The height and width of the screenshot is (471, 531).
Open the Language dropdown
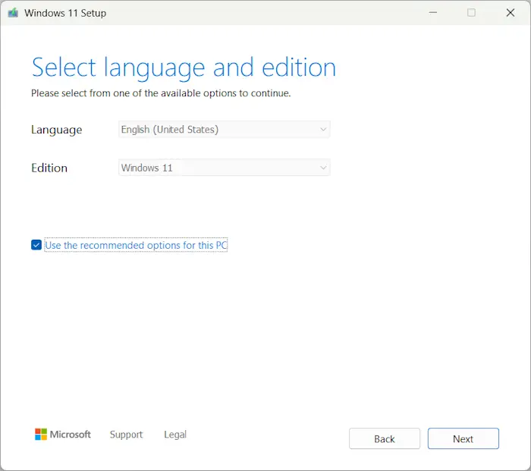225,130
